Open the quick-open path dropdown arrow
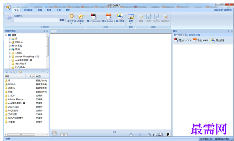The image size is (234, 141). 58,20
